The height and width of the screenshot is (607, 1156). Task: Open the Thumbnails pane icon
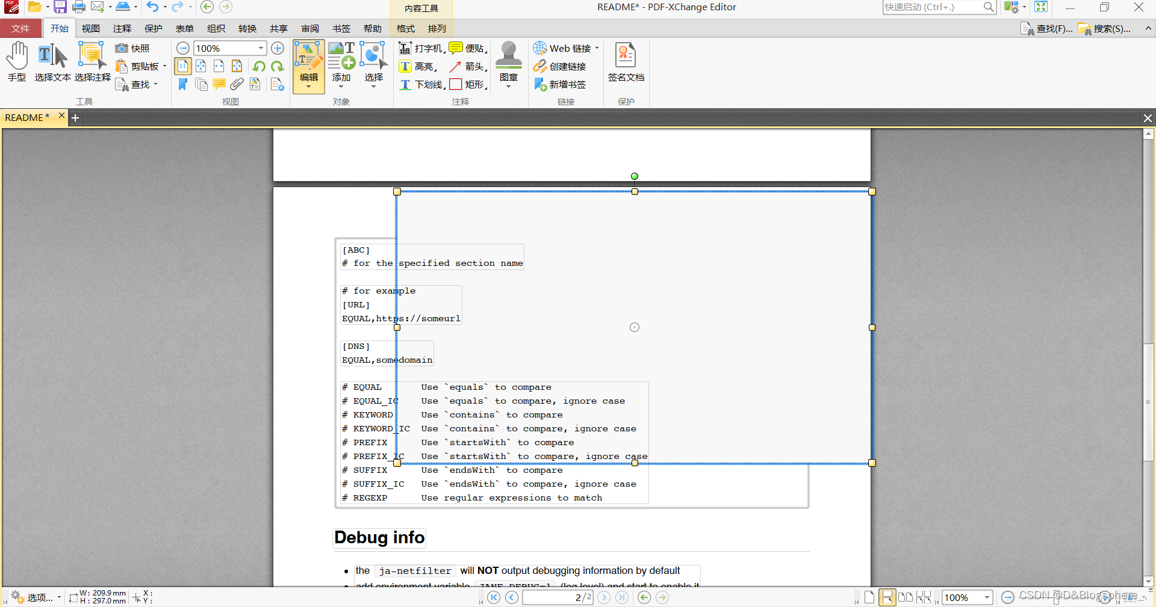click(201, 84)
